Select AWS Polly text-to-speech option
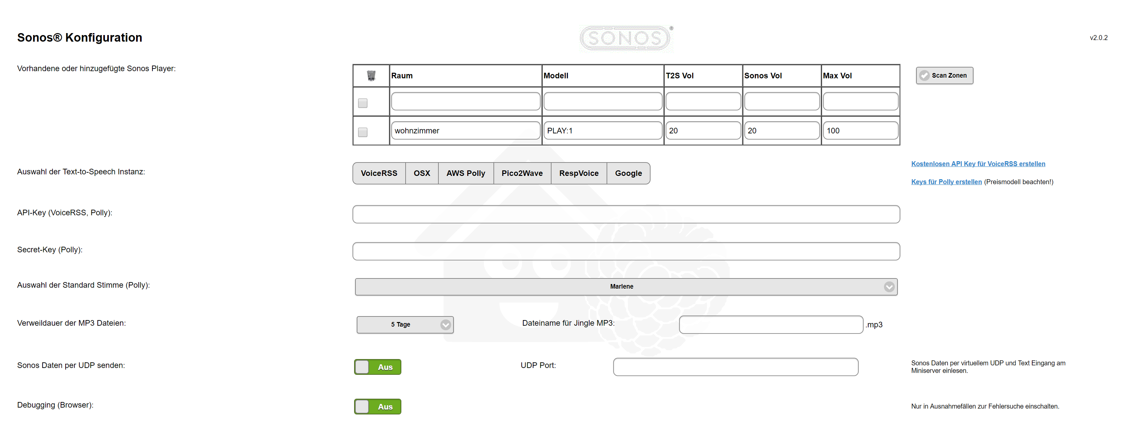Viewport: 1124px width, 439px height. point(466,174)
